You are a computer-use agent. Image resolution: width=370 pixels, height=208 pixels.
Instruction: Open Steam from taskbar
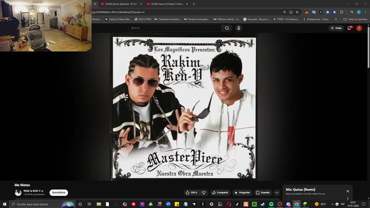coord(262,204)
